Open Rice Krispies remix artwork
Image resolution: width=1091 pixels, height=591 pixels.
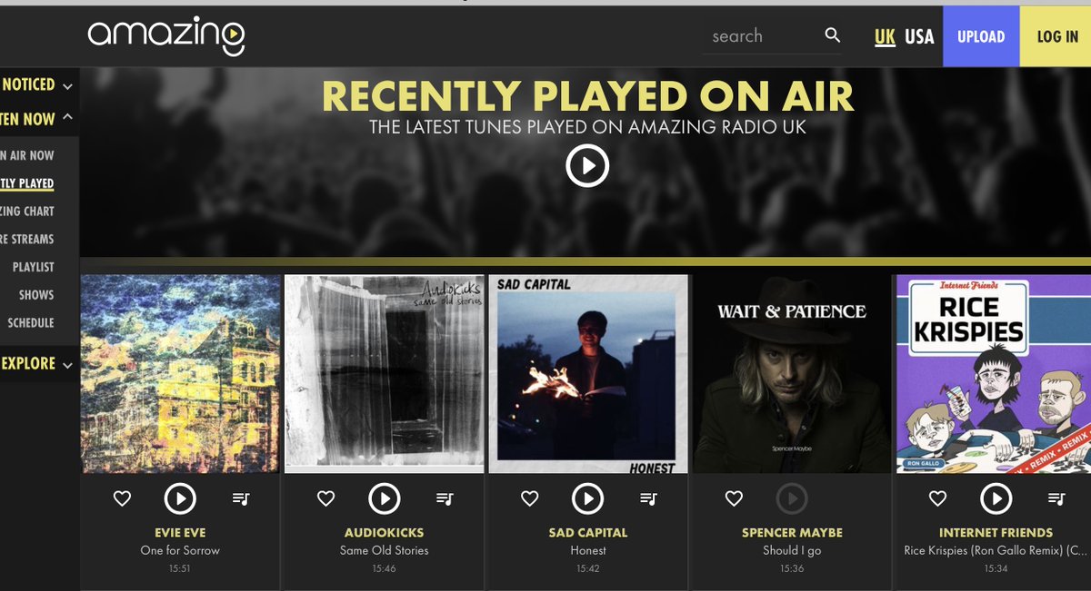click(x=994, y=374)
